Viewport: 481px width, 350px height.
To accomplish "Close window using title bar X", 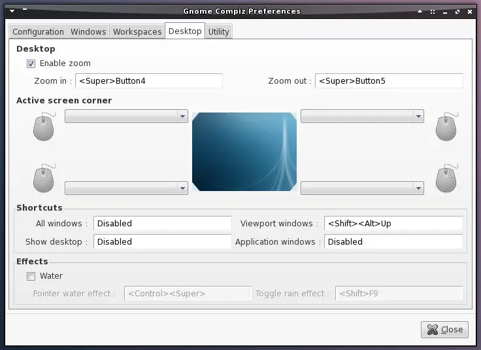I will 470,12.
